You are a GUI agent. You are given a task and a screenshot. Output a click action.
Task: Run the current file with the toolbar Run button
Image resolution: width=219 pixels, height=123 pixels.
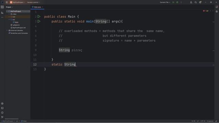click(x=173, y=2)
